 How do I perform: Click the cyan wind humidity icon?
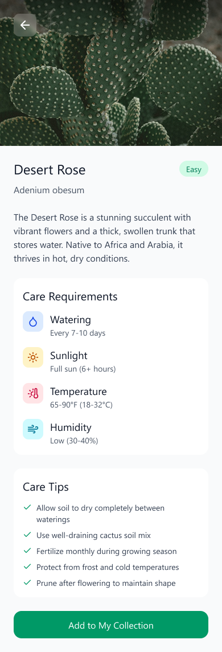coord(33,429)
